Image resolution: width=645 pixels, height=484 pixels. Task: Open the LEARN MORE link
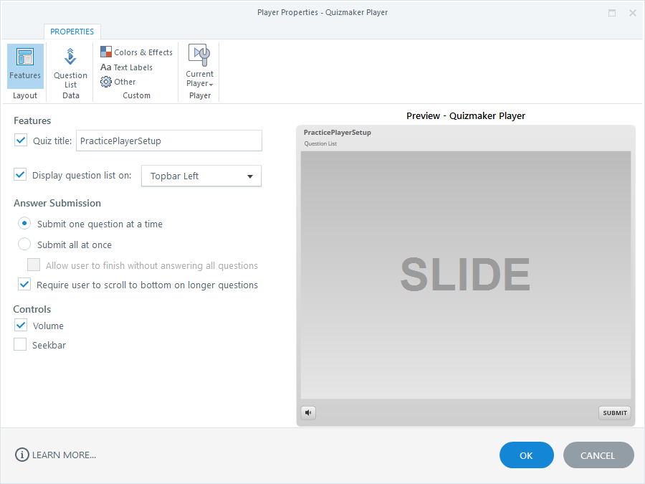point(64,455)
